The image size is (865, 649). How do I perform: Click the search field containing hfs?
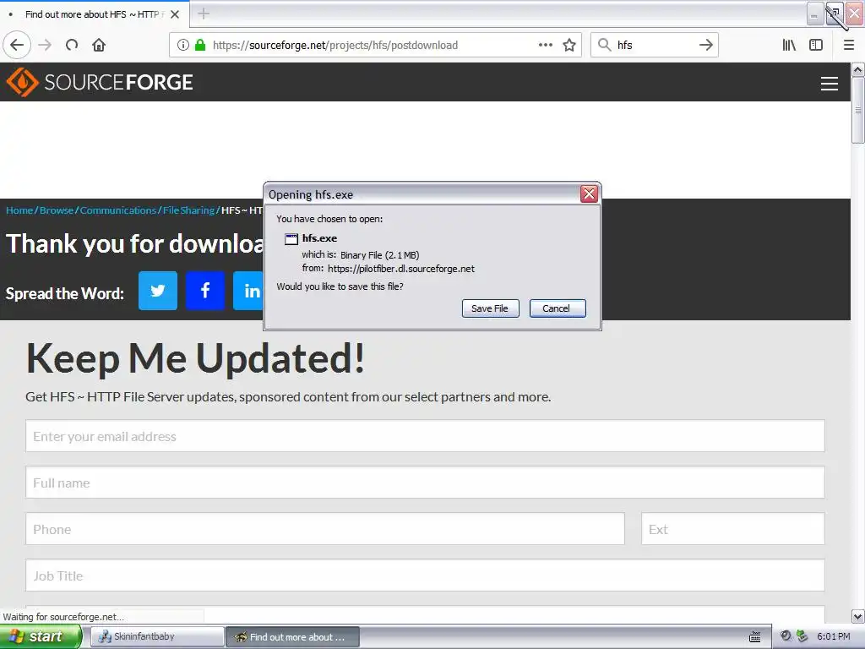655,45
